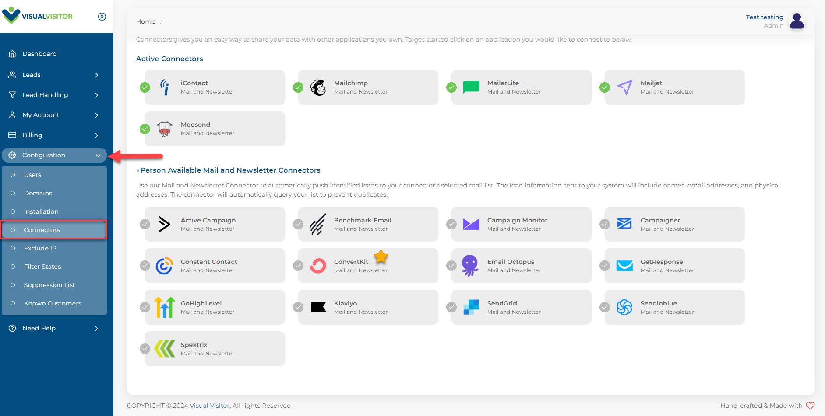Click the MailerLite green chat logo
Screen dimensions: 825x416
tap(471, 87)
